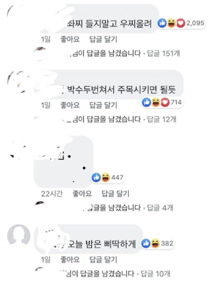Click the thumbs-up reaction icon beside 382
Viewport: 219px width, 286px height.
point(146,244)
